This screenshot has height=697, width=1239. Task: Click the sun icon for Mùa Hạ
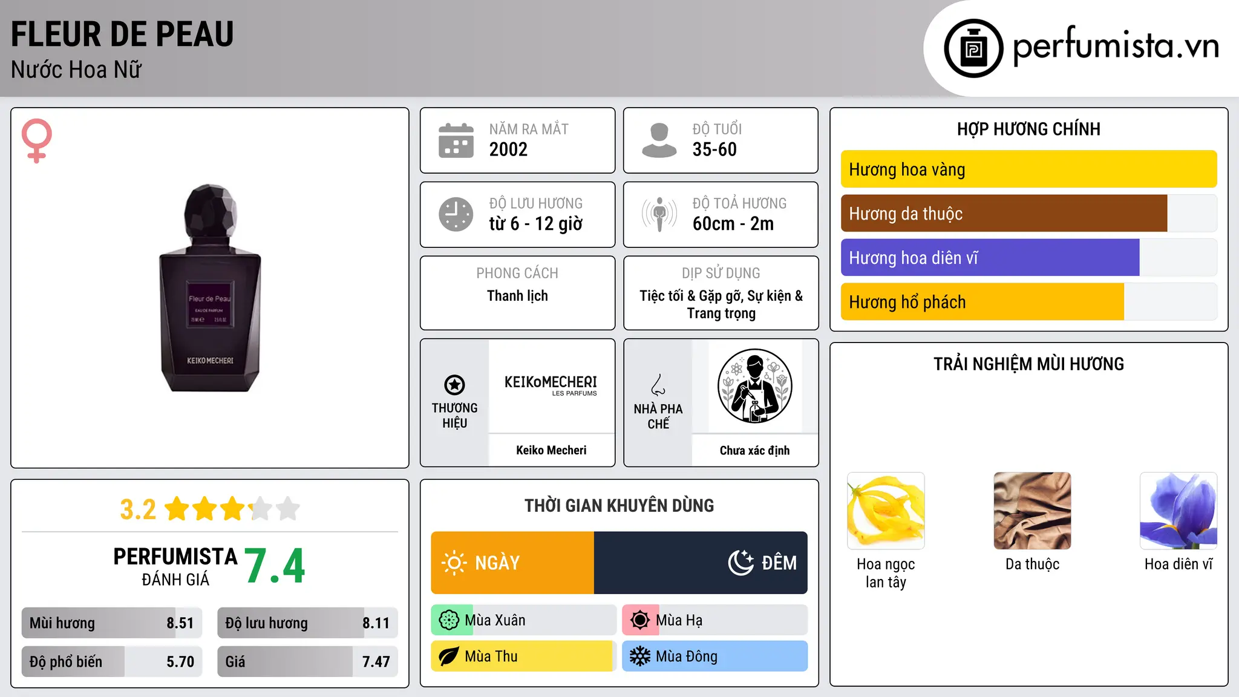point(640,620)
